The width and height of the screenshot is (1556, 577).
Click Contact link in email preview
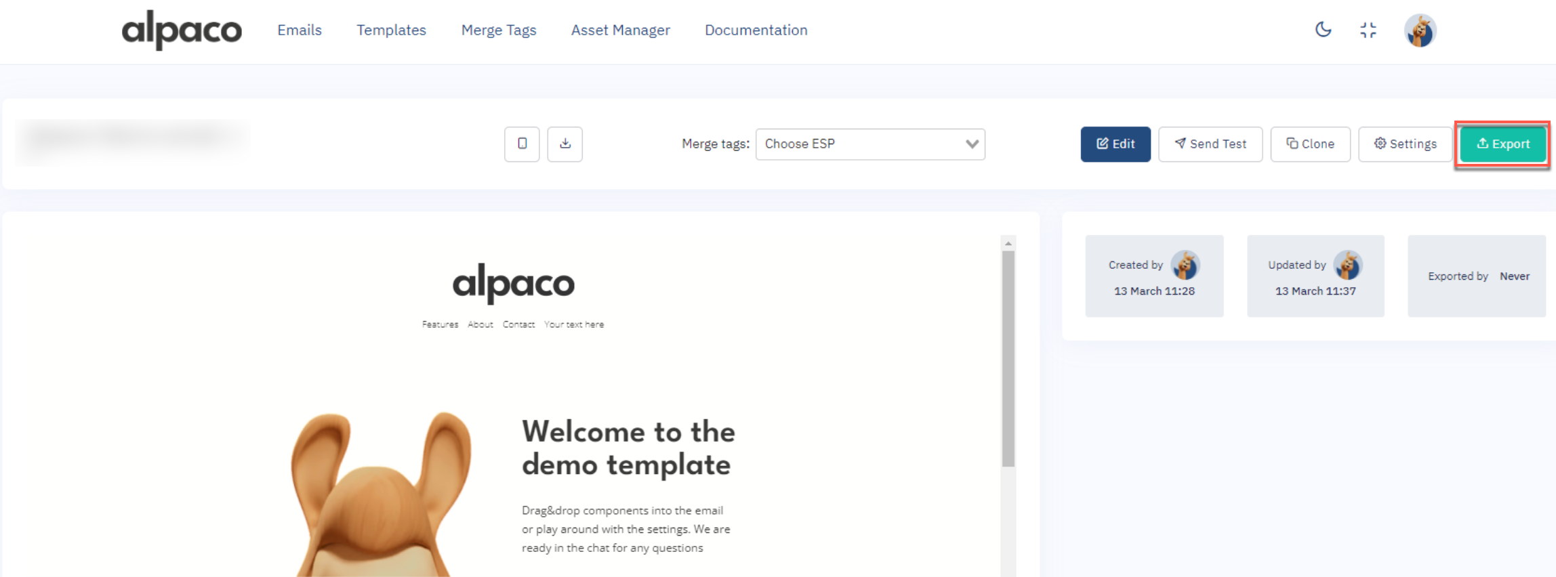point(518,324)
